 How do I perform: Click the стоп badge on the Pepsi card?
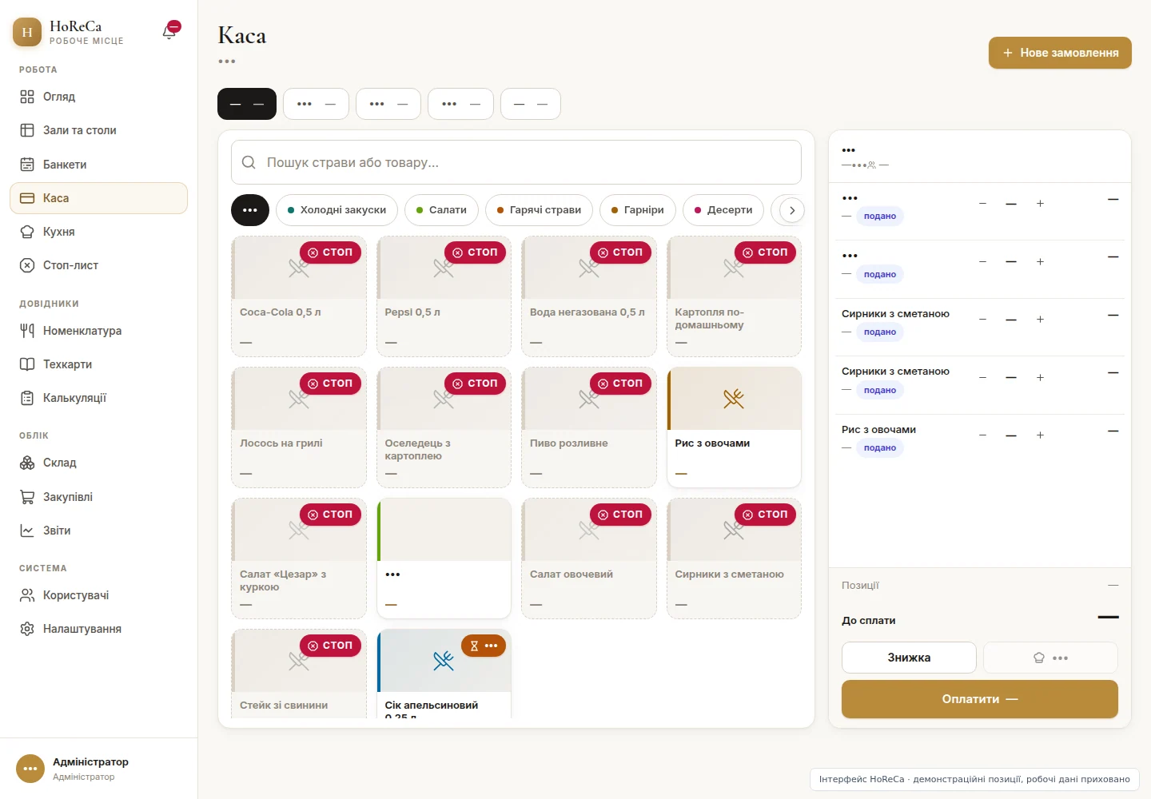click(476, 252)
